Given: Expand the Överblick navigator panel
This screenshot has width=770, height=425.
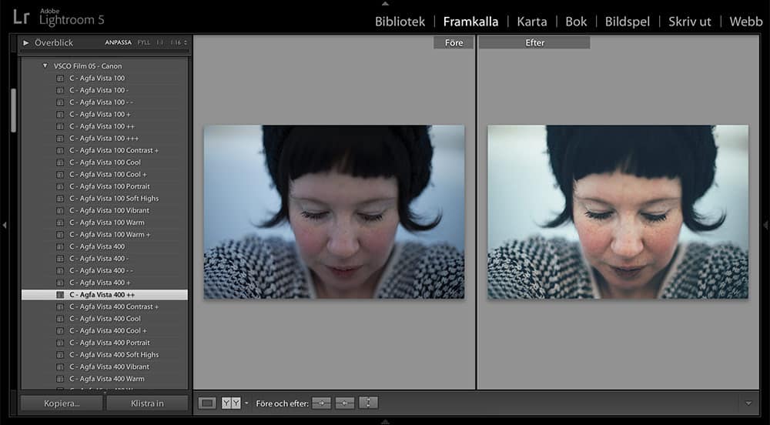Looking at the screenshot, I should coord(26,43).
